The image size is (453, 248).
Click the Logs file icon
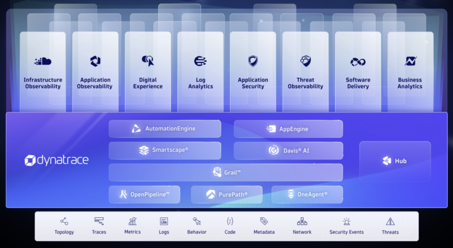coord(164,221)
